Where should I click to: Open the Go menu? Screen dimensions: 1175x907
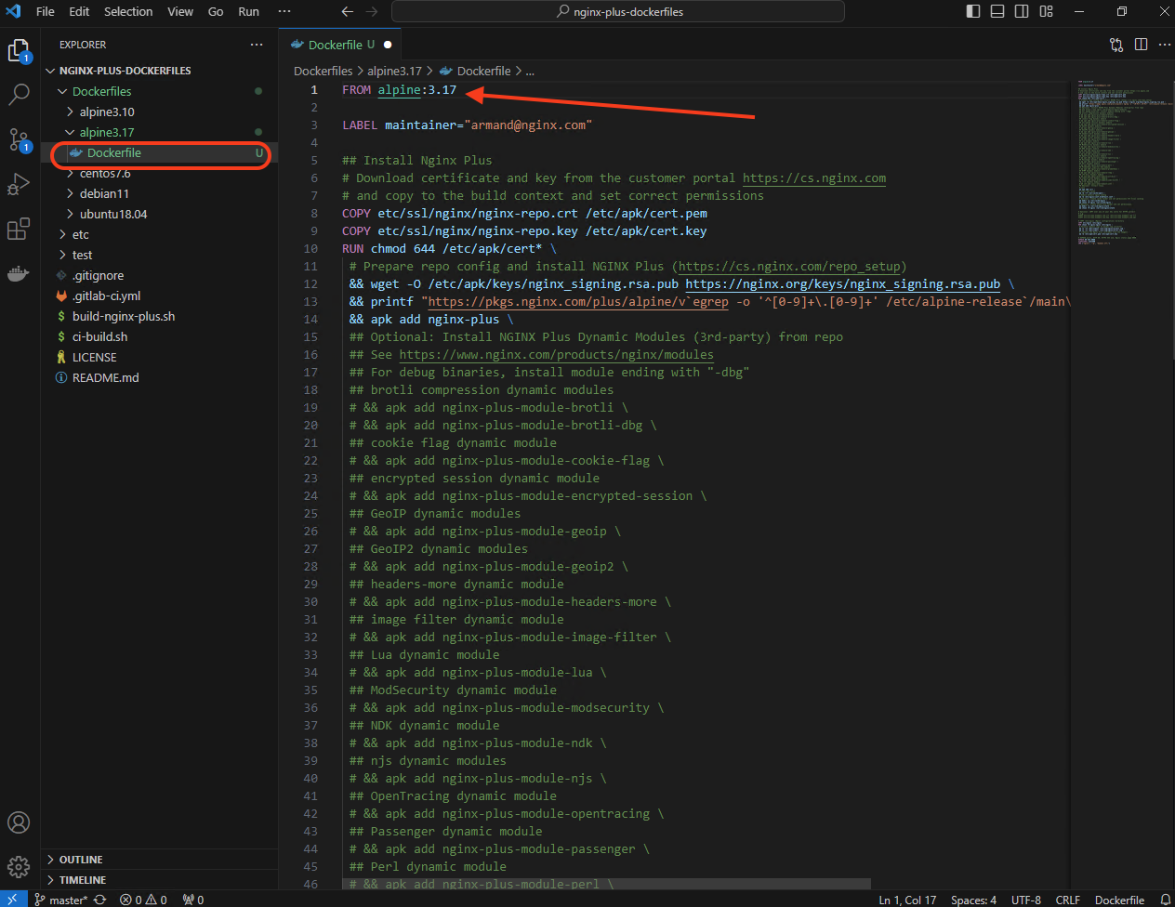(x=216, y=11)
